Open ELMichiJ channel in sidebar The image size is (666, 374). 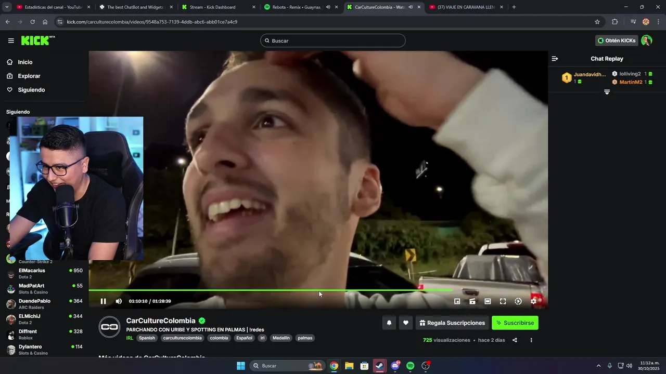(44, 319)
